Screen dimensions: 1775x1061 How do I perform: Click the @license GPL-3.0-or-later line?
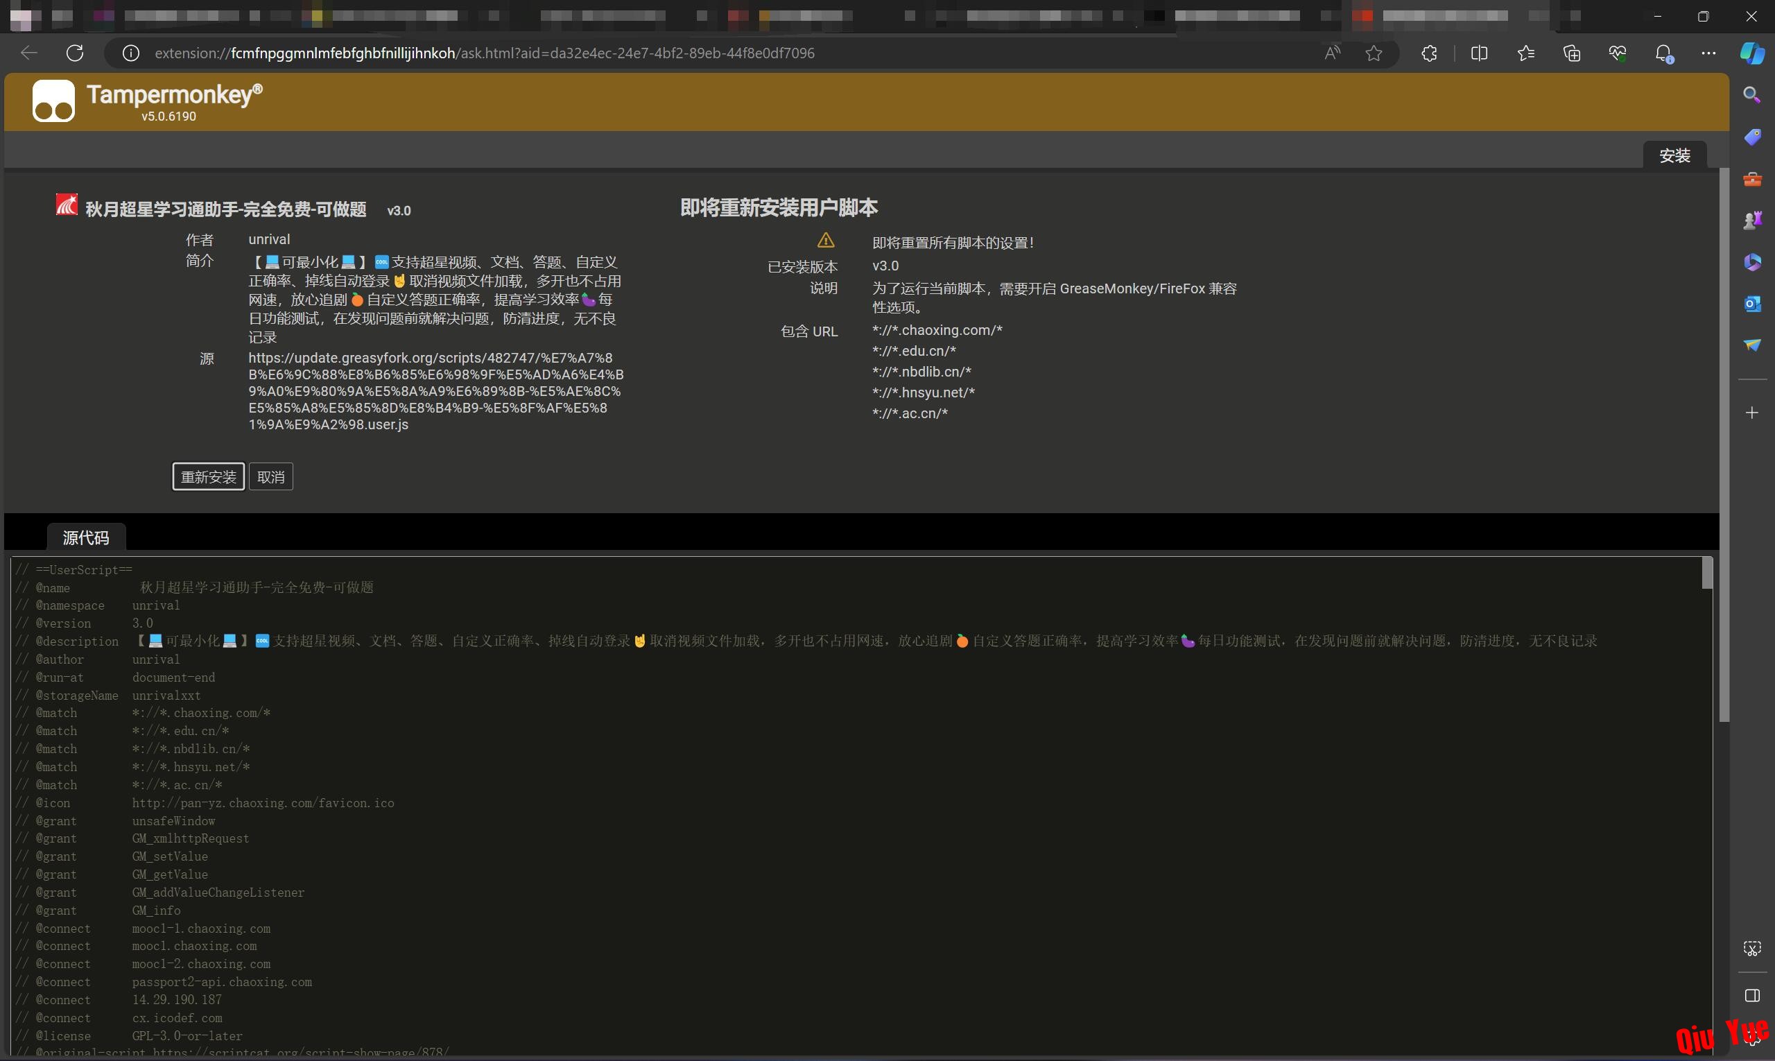130,1036
